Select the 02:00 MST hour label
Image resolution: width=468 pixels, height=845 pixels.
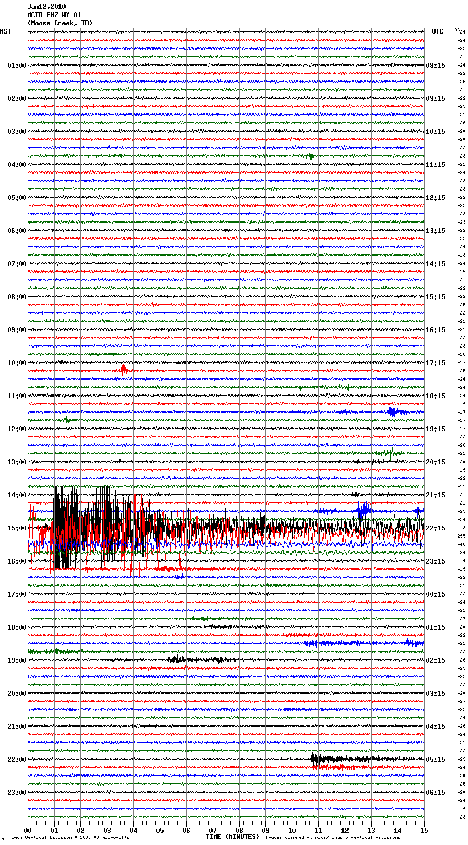point(17,99)
